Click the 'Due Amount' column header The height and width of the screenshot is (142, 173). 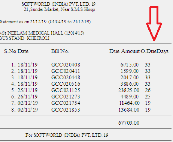click(124, 51)
